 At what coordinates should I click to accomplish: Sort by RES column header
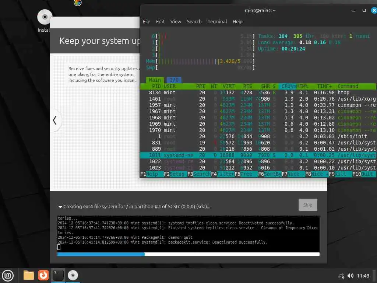point(248,86)
